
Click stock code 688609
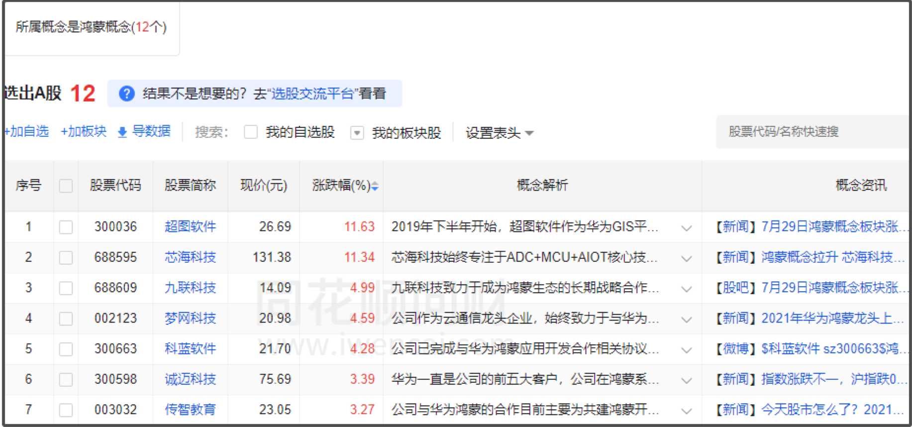coord(115,287)
